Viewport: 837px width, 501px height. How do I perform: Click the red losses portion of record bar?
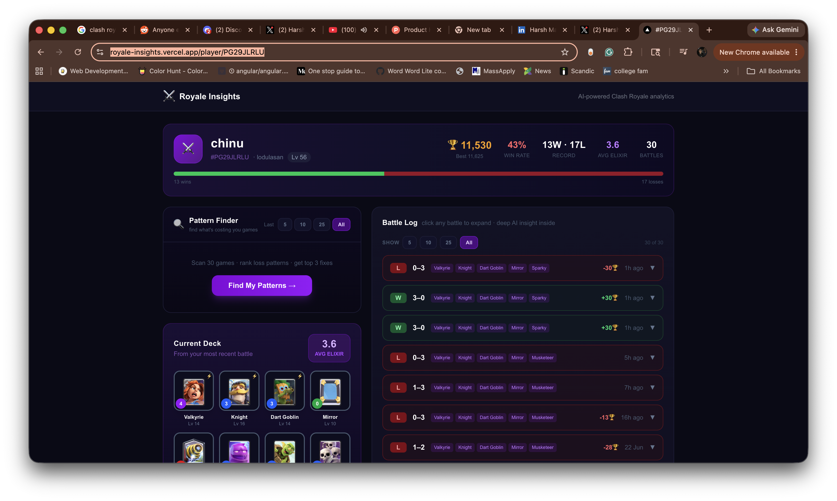click(523, 173)
